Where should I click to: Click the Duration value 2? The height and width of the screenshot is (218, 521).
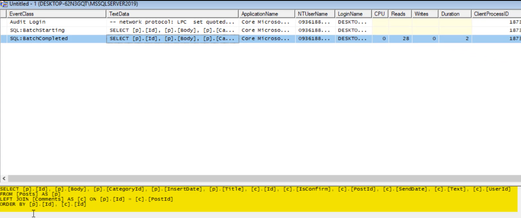tap(455, 39)
